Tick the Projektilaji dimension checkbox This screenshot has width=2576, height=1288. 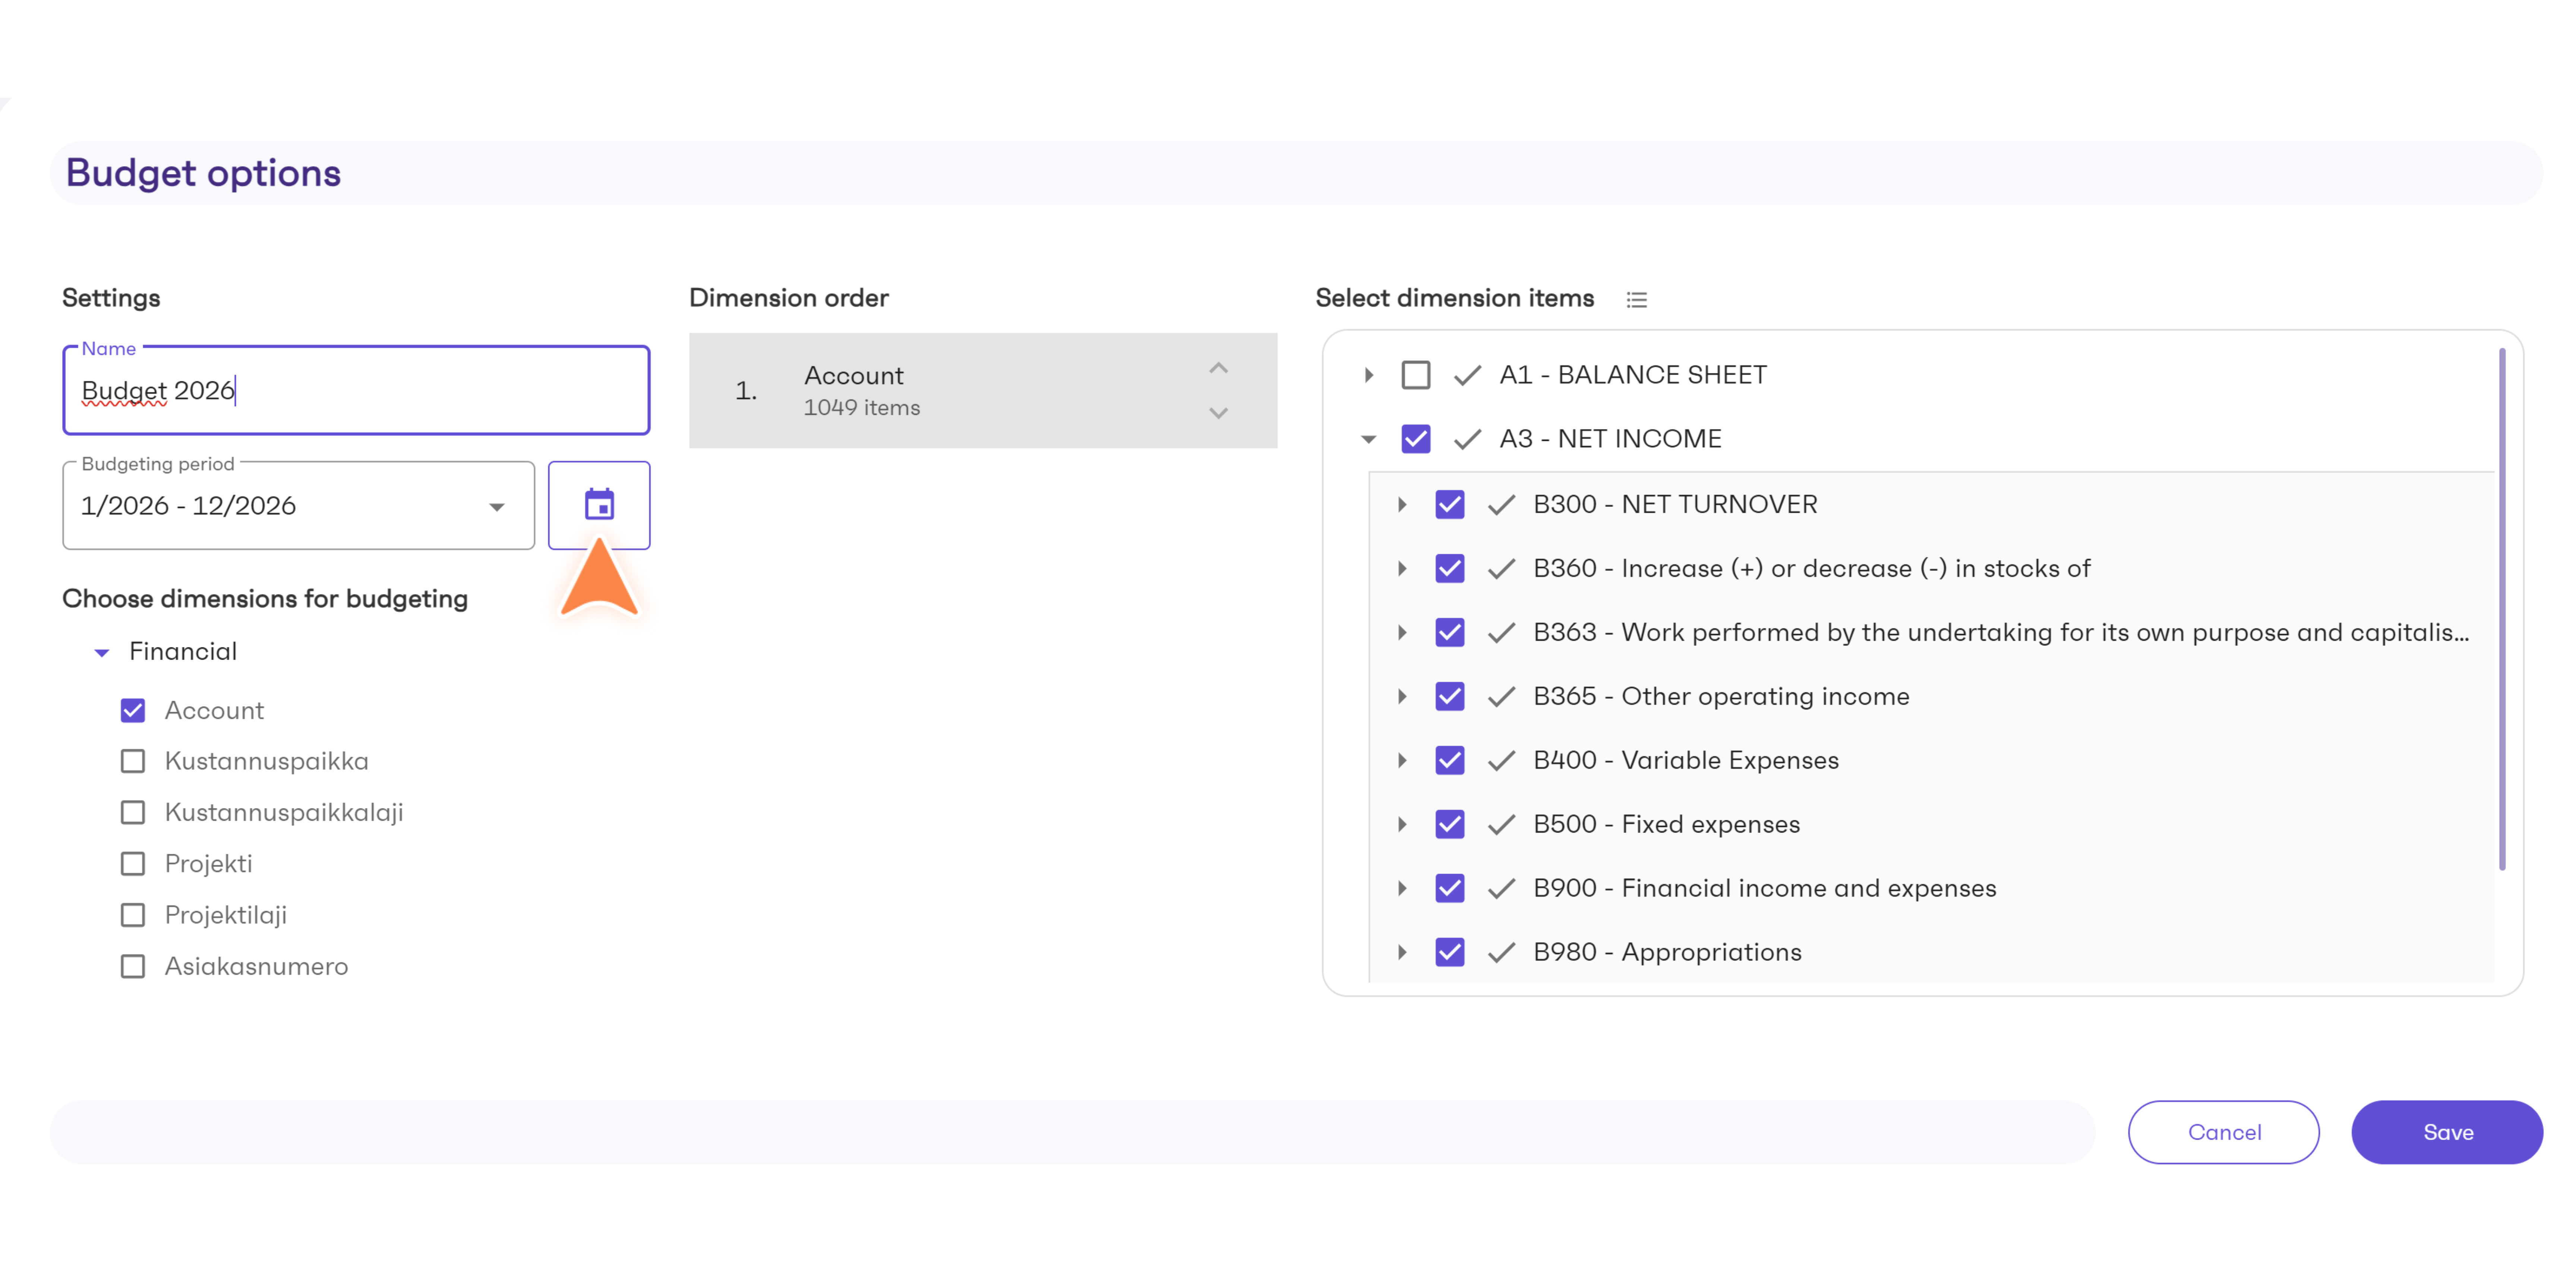click(x=133, y=915)
